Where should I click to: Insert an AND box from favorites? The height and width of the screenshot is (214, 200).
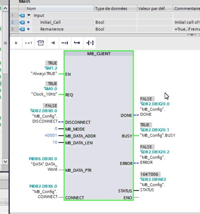tap(16, 43)
